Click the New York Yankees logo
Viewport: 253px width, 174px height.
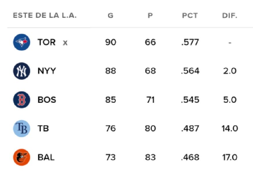point(21,71)
